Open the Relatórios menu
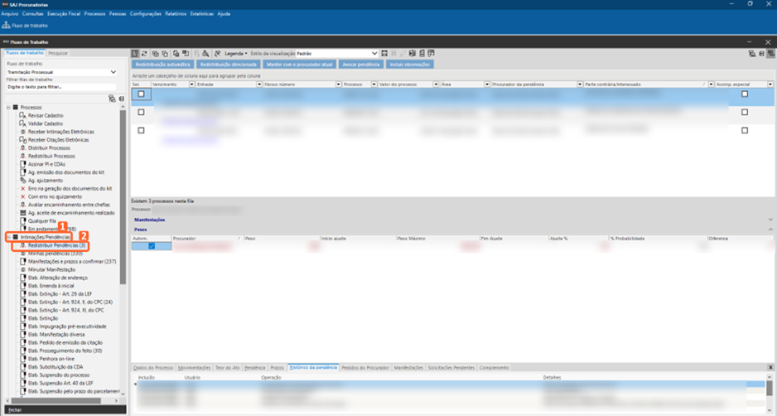The width and height of the screenshot is (777, 416). click(x=176, y=14)
